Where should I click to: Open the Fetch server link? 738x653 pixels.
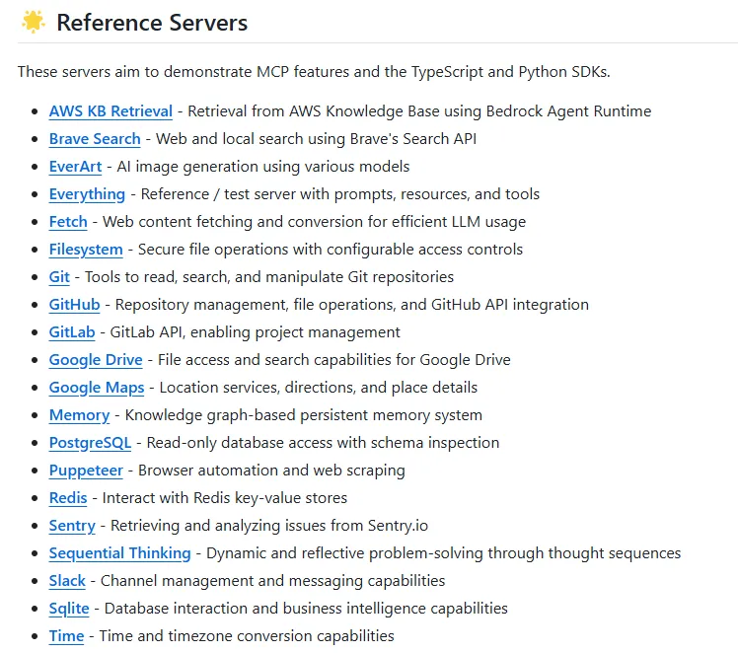[68, 222]
